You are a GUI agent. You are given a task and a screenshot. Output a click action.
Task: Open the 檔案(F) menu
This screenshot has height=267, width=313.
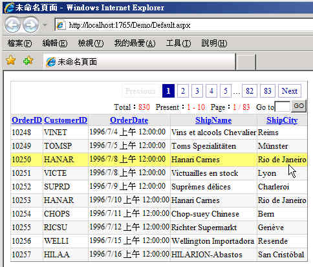[x=19, y=43]
